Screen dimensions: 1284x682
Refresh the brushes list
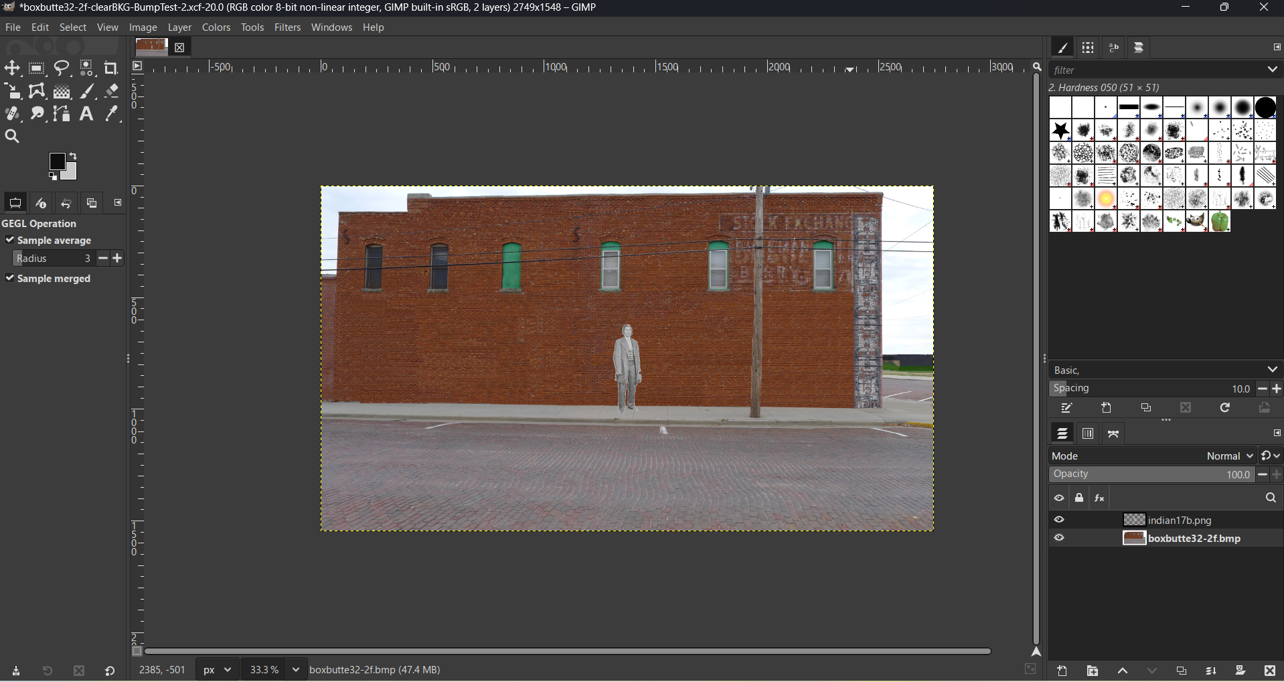(1226, 407)
